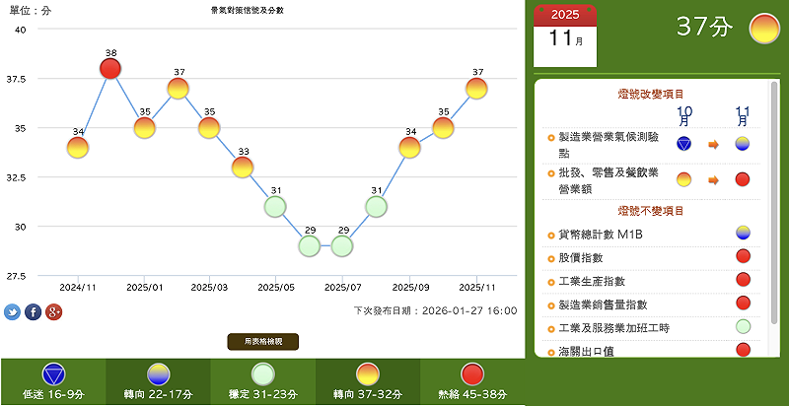Click the red light next to 工業生產指數

point(743,280)
